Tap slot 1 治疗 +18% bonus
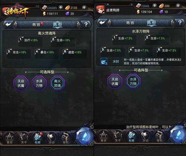The height and width of the screenshot is (156, 186). coord(30,42)
